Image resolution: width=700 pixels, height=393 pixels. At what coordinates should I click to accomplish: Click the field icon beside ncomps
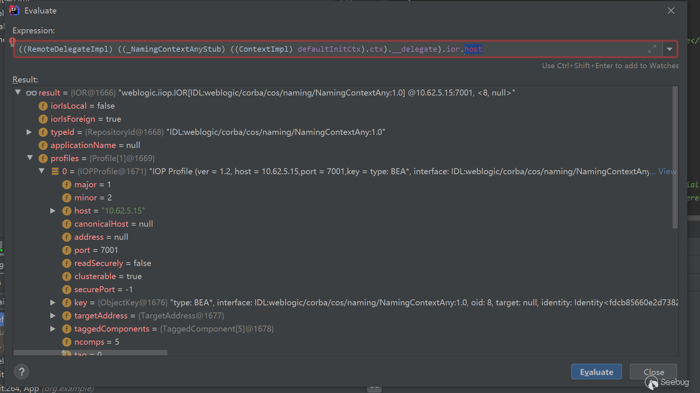coord(67,342)
